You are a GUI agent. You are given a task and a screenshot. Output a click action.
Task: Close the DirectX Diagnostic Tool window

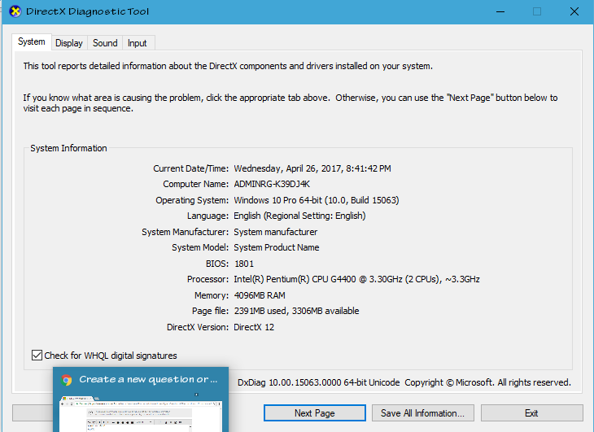(574, 11)
